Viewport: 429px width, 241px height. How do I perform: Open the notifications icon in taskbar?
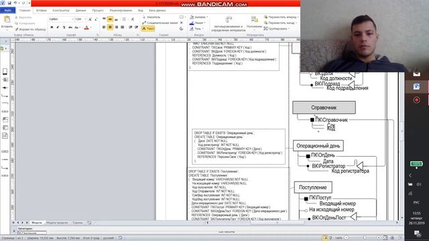pos(417,233)
